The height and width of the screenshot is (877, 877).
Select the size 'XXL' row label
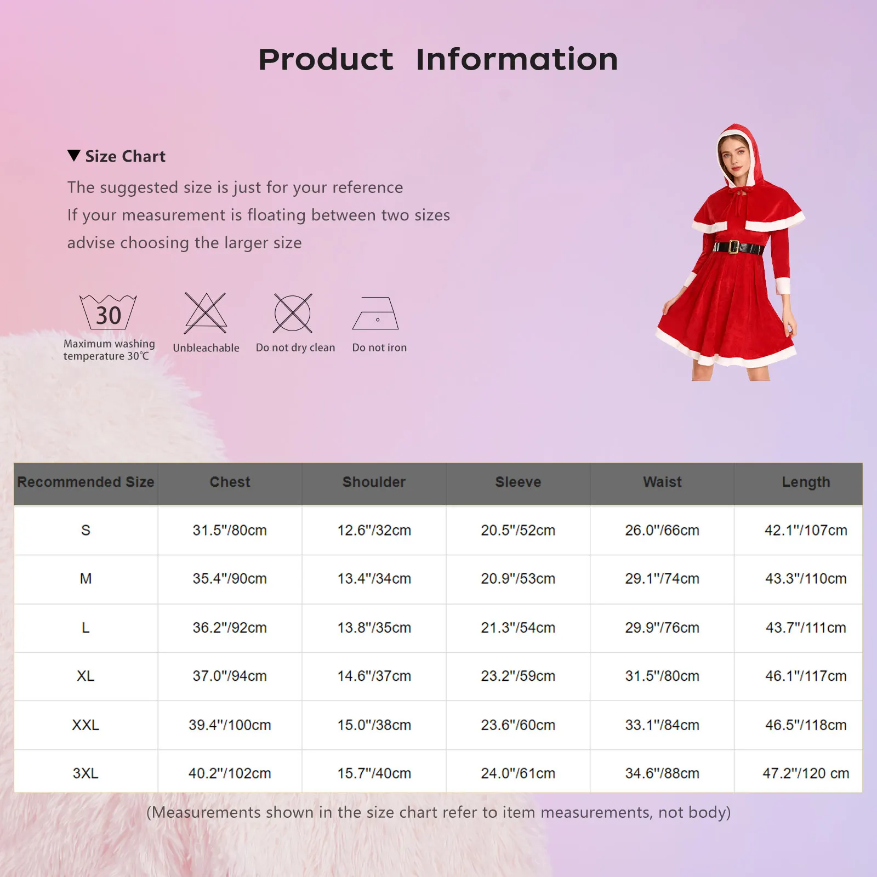86,725
